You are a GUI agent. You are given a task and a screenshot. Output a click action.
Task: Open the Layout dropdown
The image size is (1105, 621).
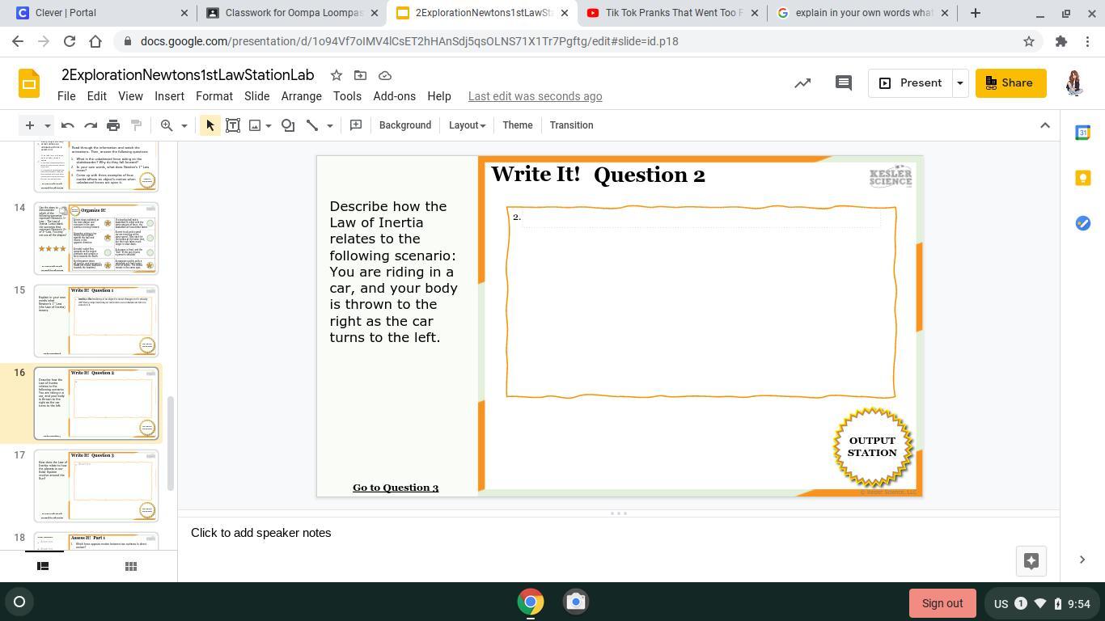click(x=467, y=125)
